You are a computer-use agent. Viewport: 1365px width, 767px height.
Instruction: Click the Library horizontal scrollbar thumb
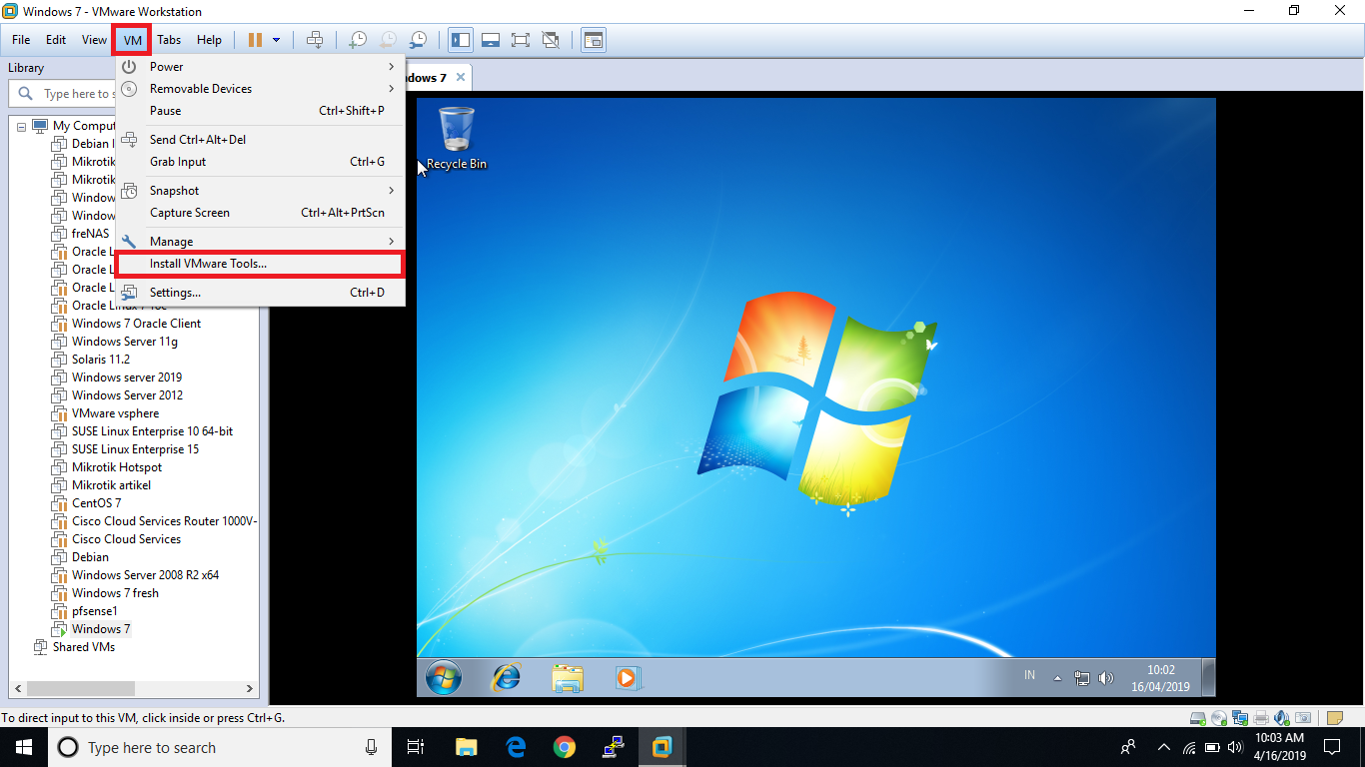[81, 688]
